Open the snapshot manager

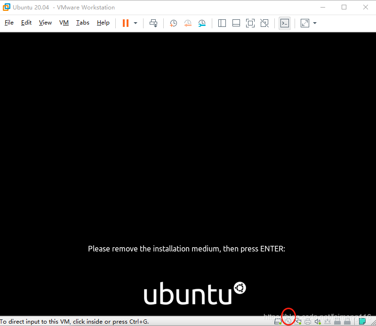click(202, 23)
